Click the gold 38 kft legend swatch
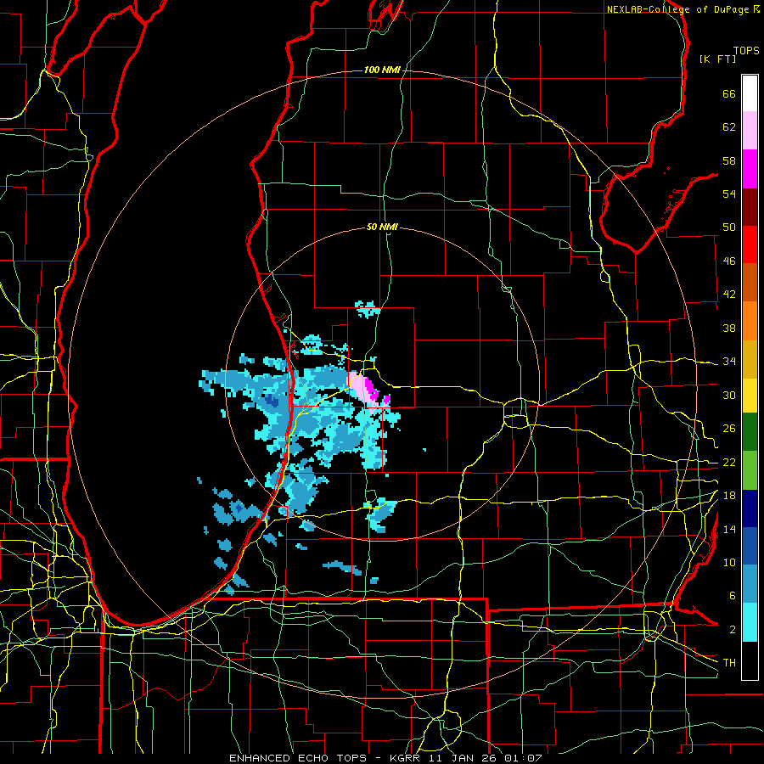764x764 pixels. [x=750, y=359]
